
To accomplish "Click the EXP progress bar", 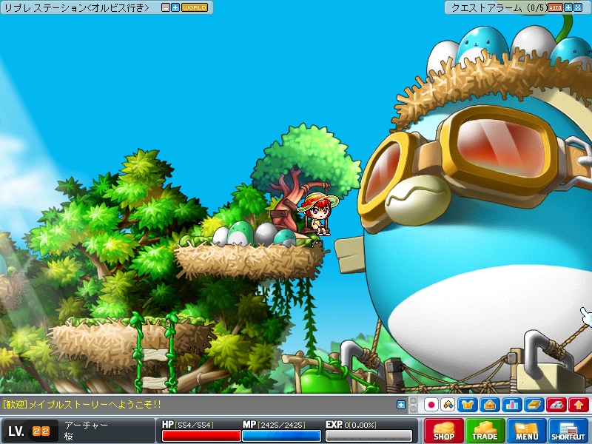I will coord(369,436).
